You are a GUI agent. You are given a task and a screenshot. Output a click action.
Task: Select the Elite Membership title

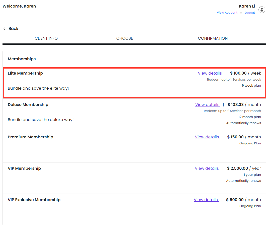coord(25,73)
